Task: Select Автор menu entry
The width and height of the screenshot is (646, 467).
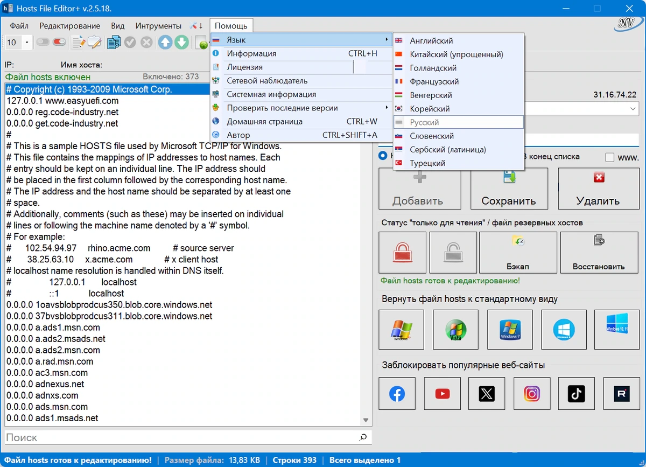Action: point(301,135)
